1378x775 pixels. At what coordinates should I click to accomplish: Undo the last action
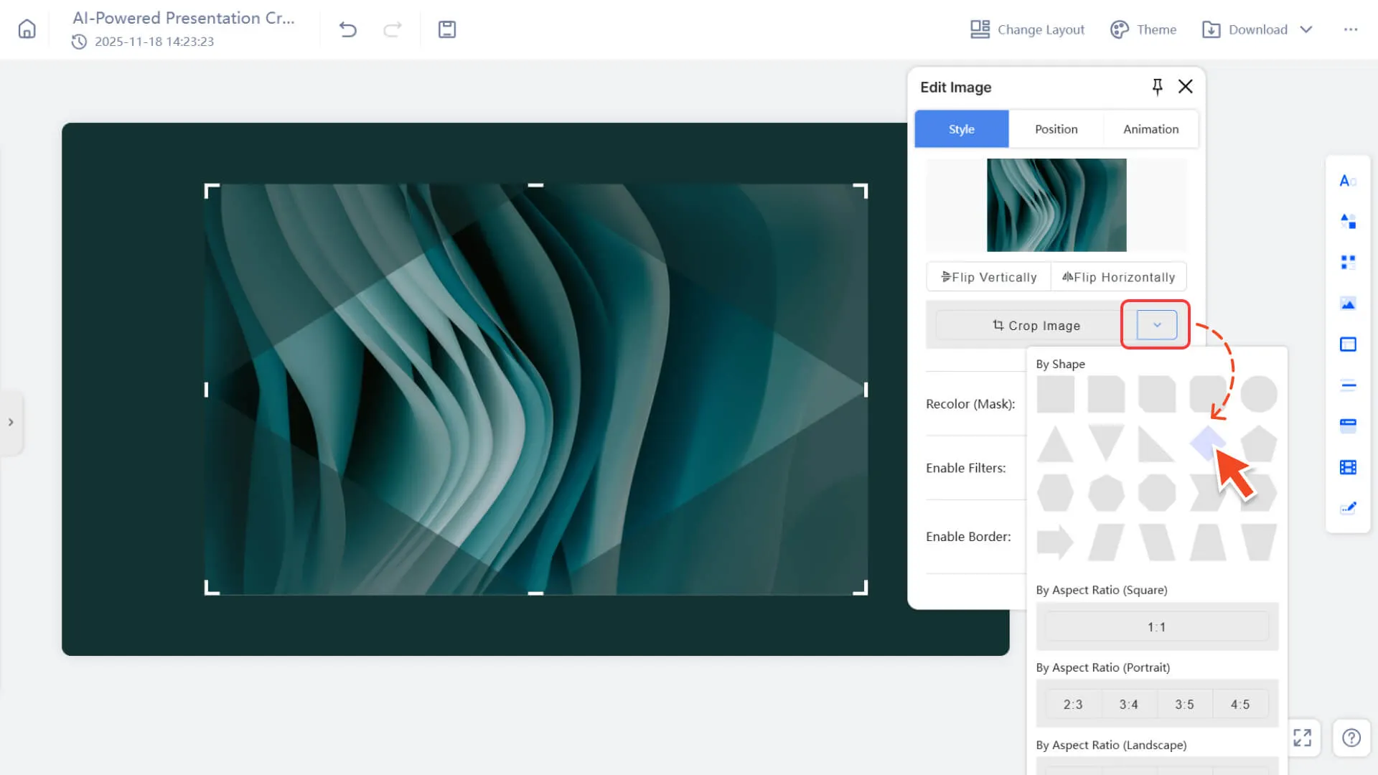pos(348,29)
